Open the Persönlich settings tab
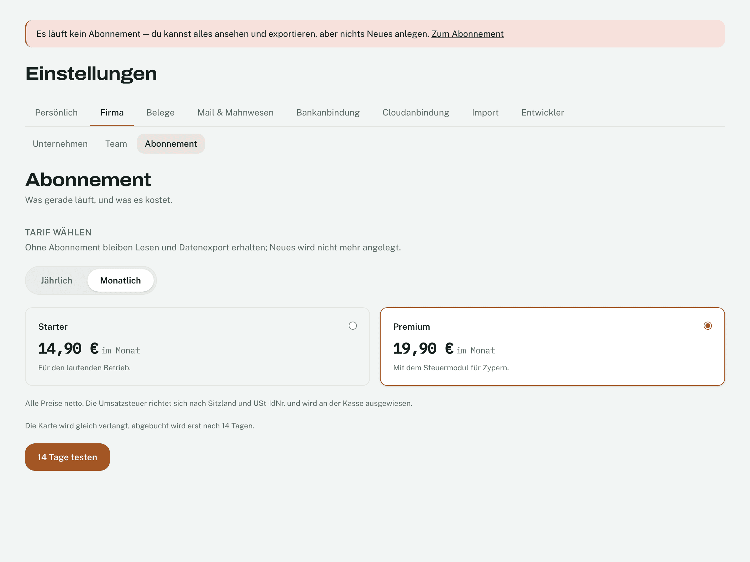 [x=56, y=112]
